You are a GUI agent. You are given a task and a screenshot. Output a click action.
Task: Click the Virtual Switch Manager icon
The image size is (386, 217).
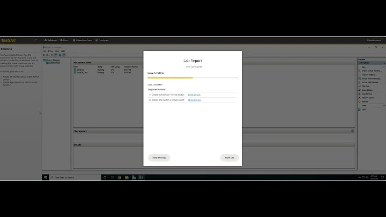click(x=359, y=78)
